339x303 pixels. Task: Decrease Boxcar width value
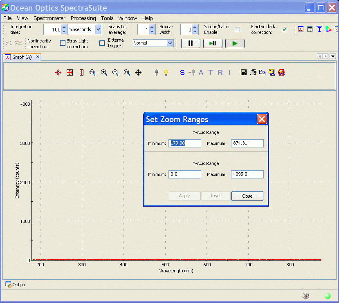(x=195, y=32)
